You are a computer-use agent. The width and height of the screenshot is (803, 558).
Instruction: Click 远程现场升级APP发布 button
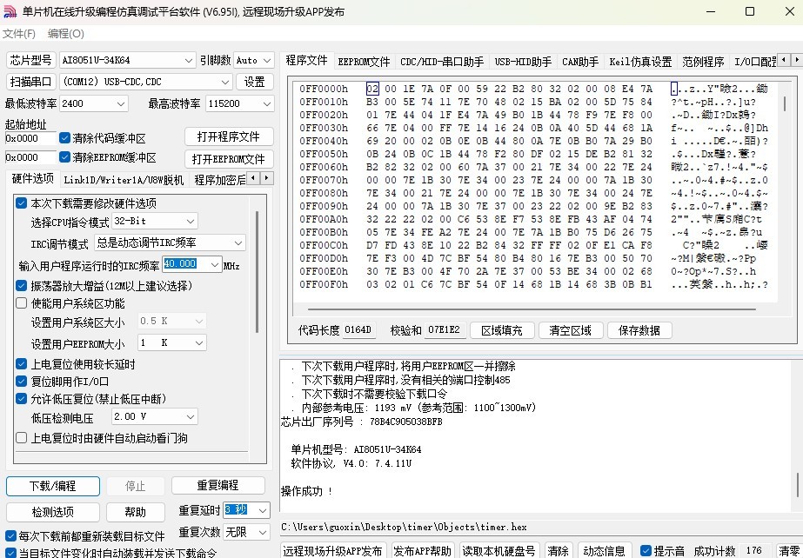(333, 551)
